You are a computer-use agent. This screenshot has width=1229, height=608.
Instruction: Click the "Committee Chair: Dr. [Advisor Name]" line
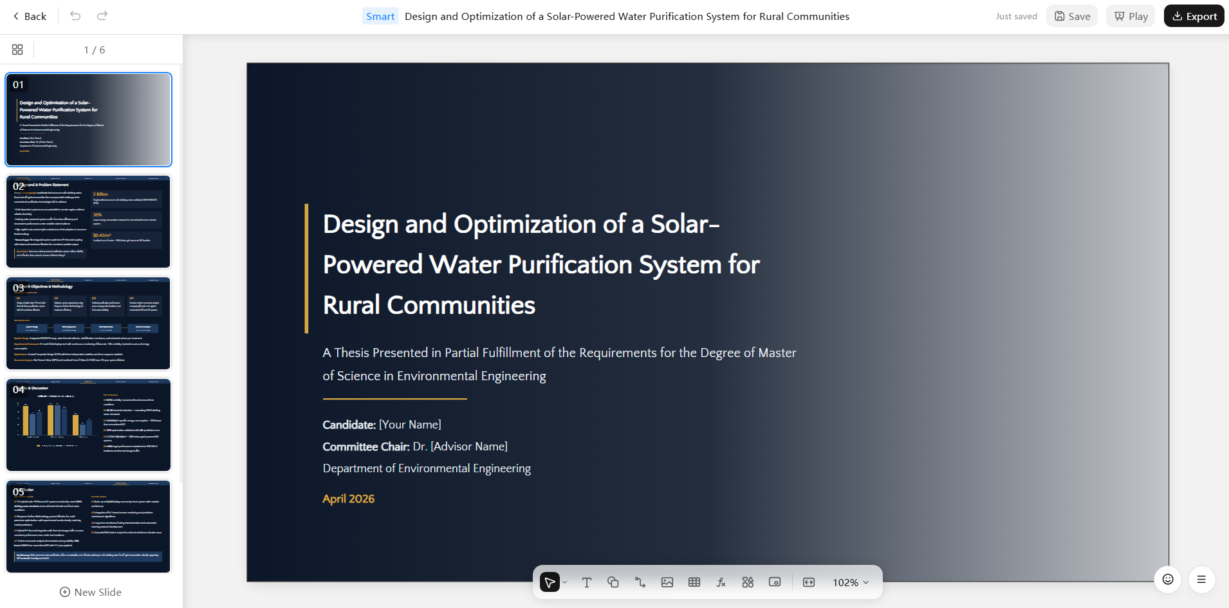pos(415,447)
